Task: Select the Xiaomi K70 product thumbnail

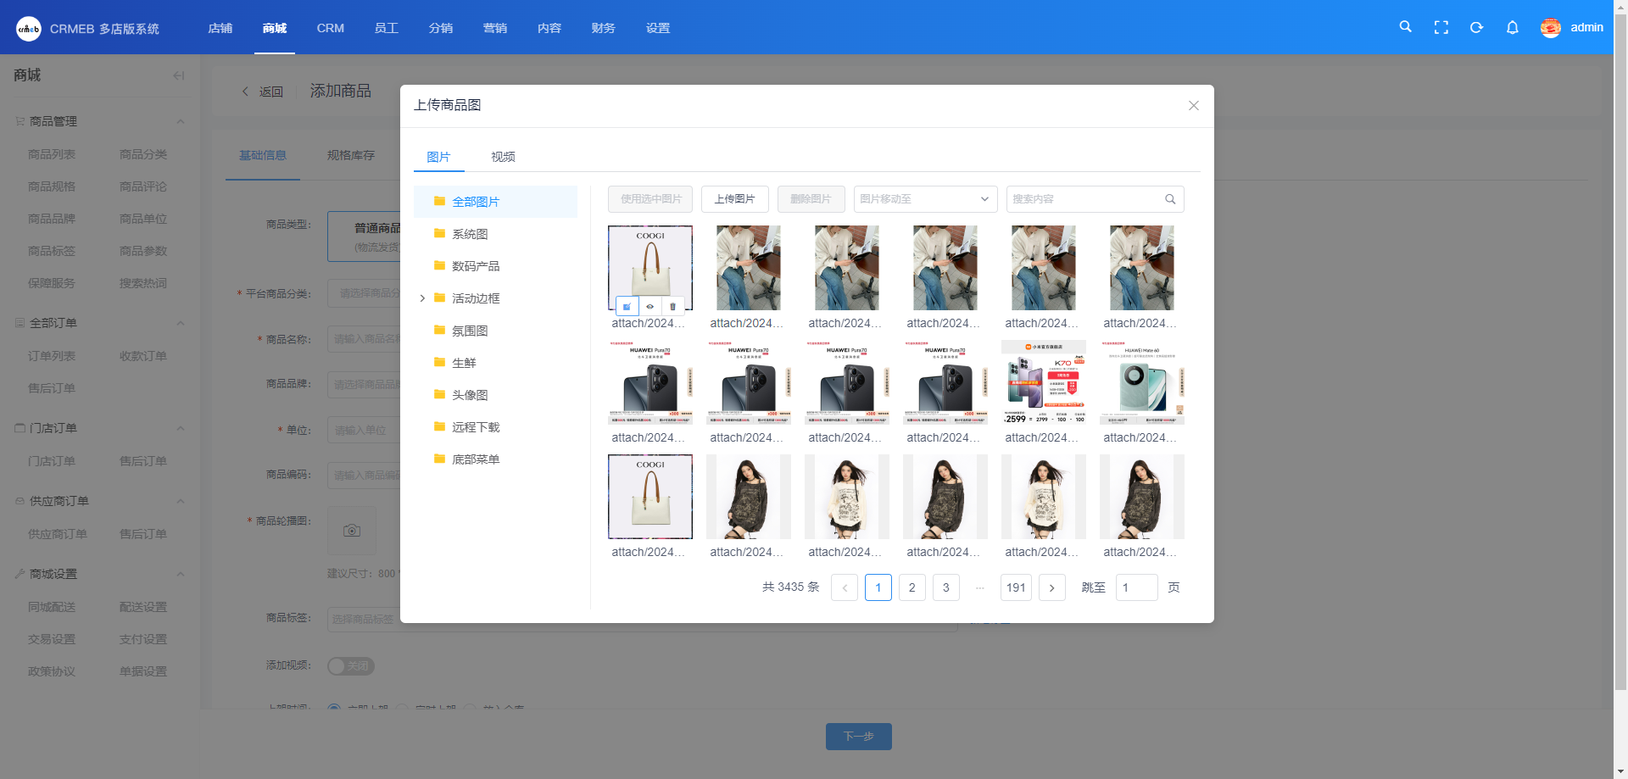Action: (x=1043, y=382)
